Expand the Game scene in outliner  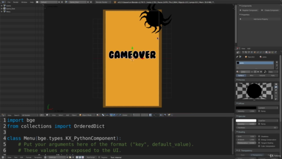point(2,6)
